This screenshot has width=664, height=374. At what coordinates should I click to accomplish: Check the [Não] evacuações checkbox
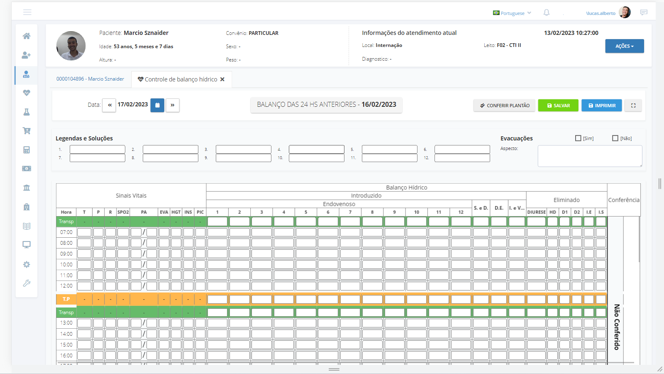tap(615, 138)
